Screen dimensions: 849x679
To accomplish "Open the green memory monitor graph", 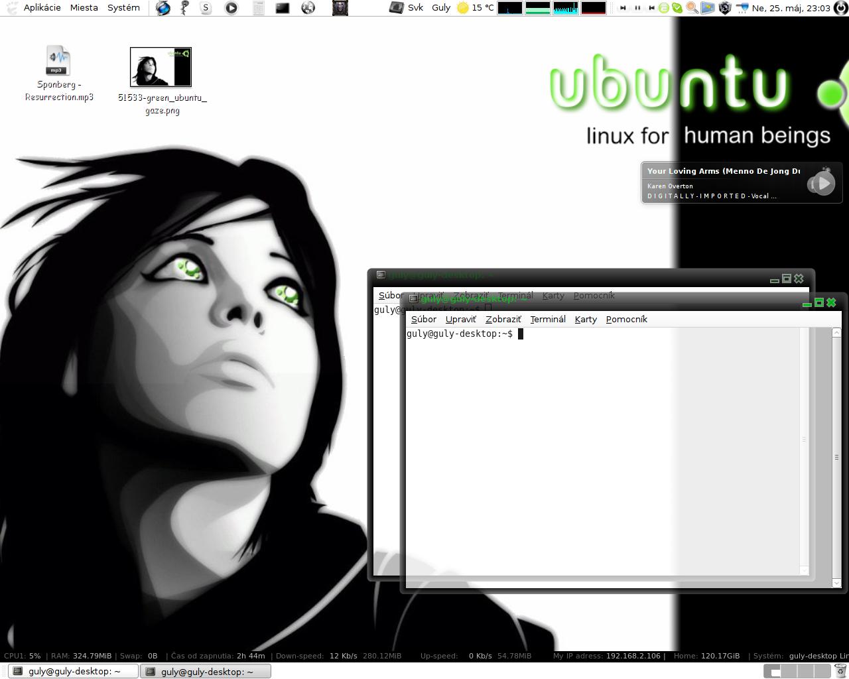I will tap(538, 8).
